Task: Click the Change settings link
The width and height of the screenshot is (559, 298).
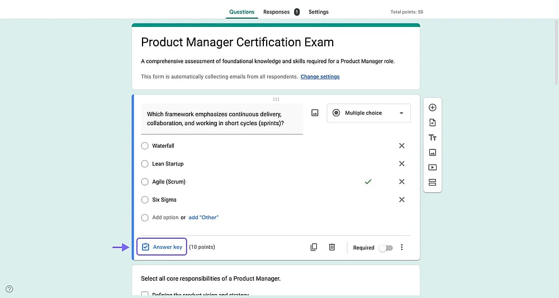Action: click(320, 77)
